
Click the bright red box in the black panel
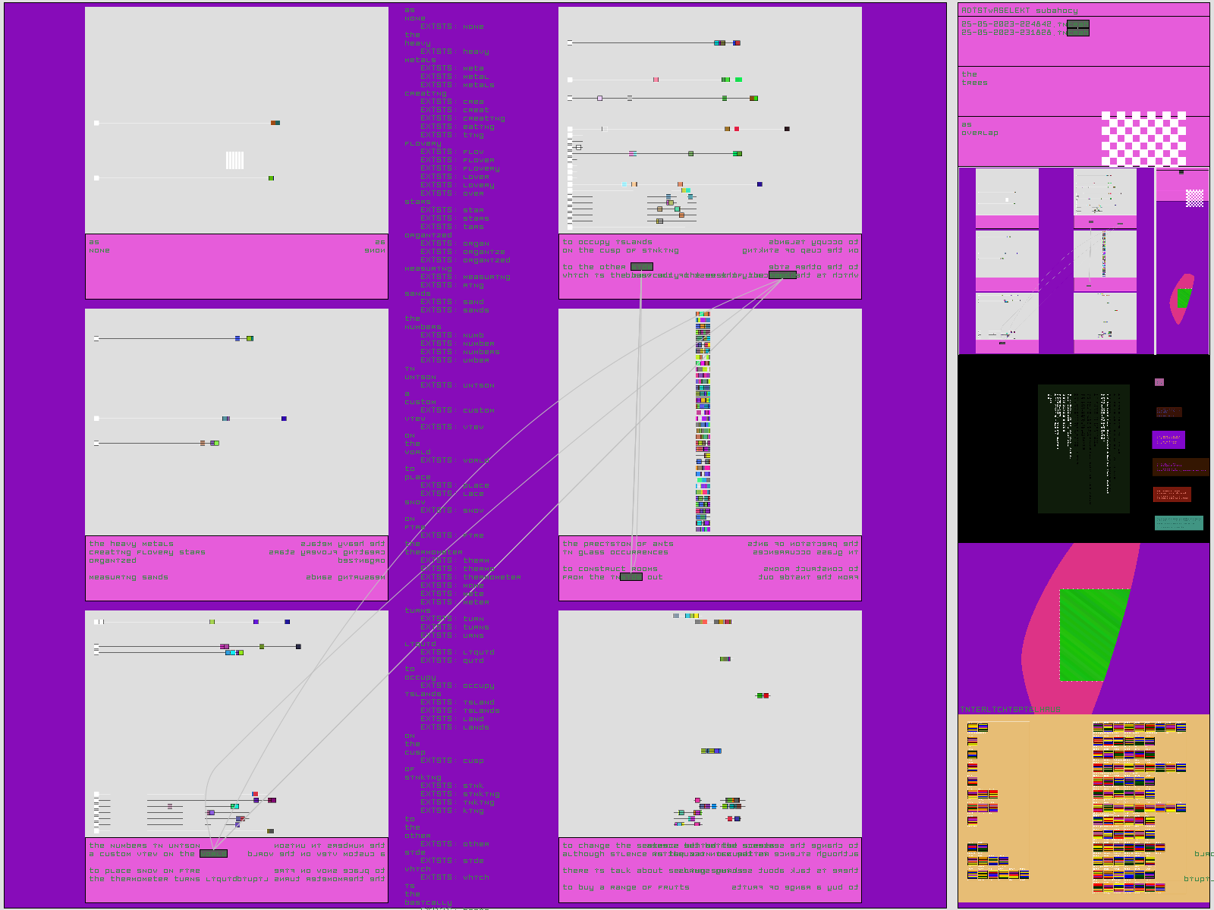1172,494
